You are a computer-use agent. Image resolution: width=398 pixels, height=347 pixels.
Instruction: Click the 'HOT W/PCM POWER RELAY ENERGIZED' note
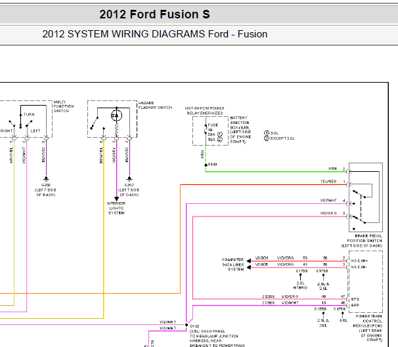point(205,111)
